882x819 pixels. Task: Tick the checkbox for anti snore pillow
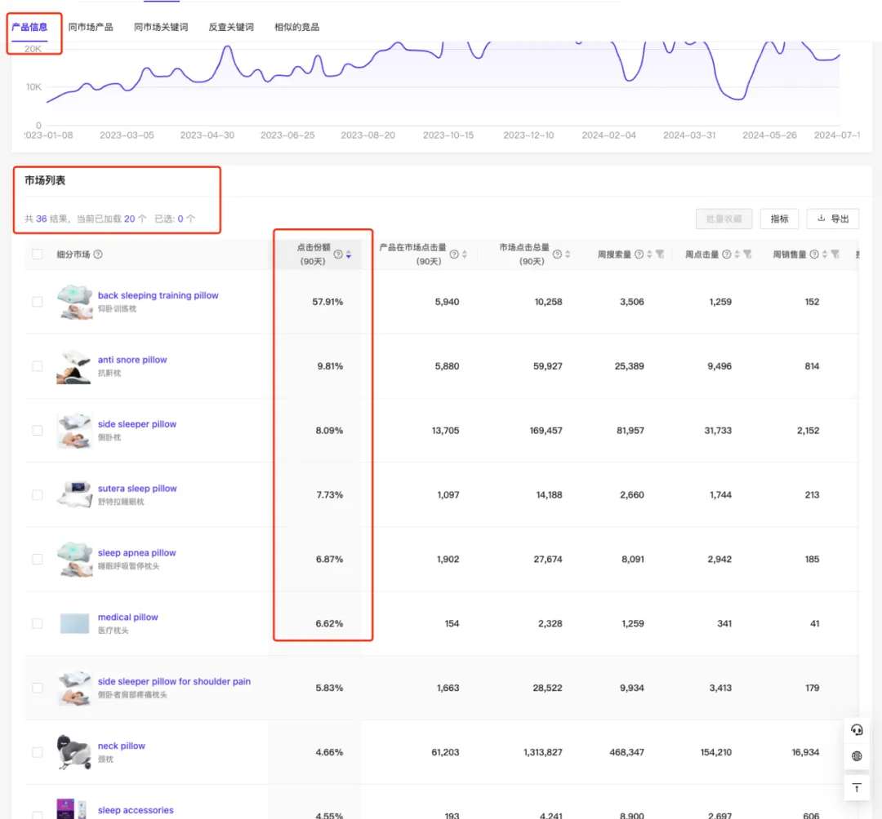click(x=37, y=366)
